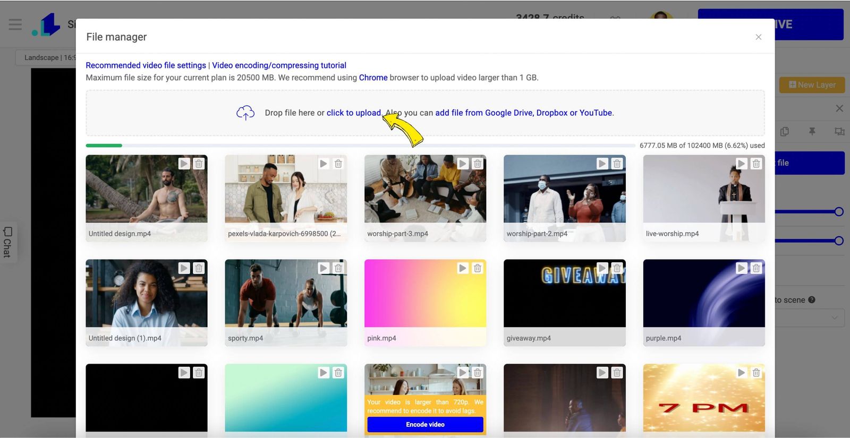Open the hamburger main menu
The image size is (850, 438).
pos(15,24)
